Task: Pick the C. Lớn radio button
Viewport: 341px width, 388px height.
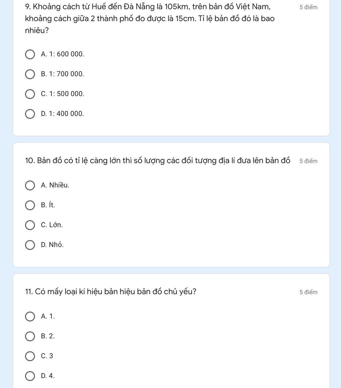Action: pyautogui.click(x=30, y=225)
